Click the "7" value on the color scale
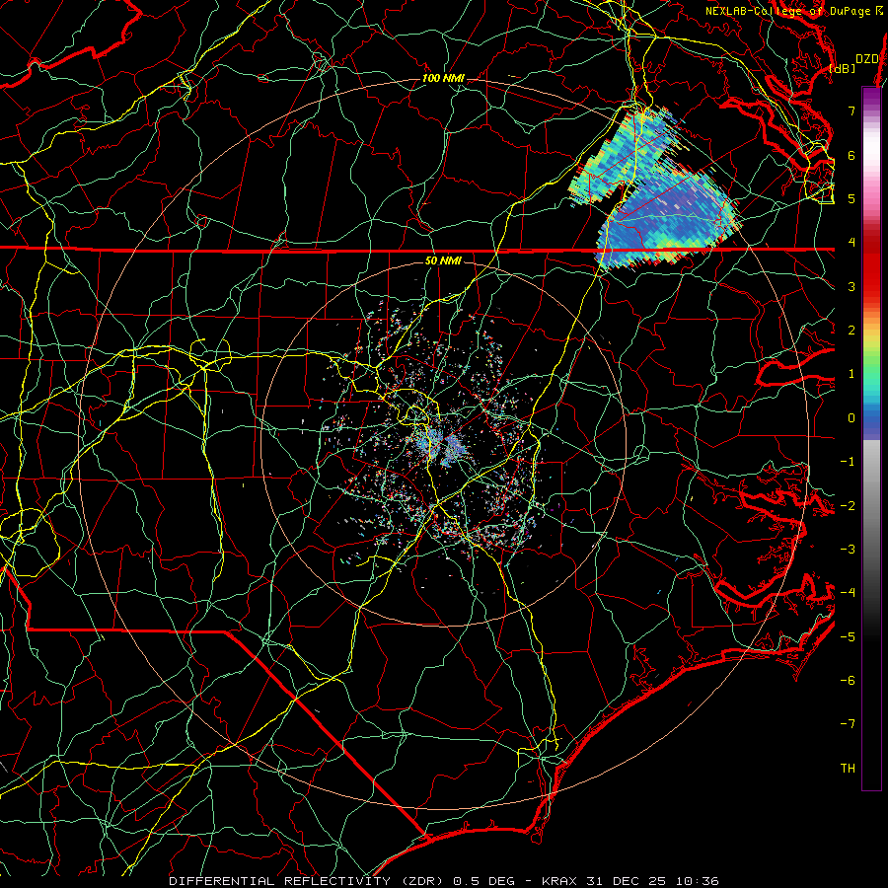The image size is (888, 888). pyautogui.click(x=851, y=111)
